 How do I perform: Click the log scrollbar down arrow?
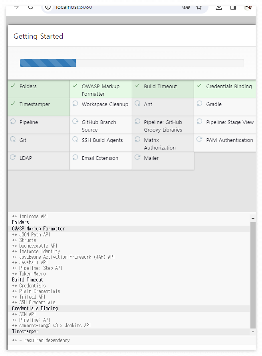coord(253,332)
